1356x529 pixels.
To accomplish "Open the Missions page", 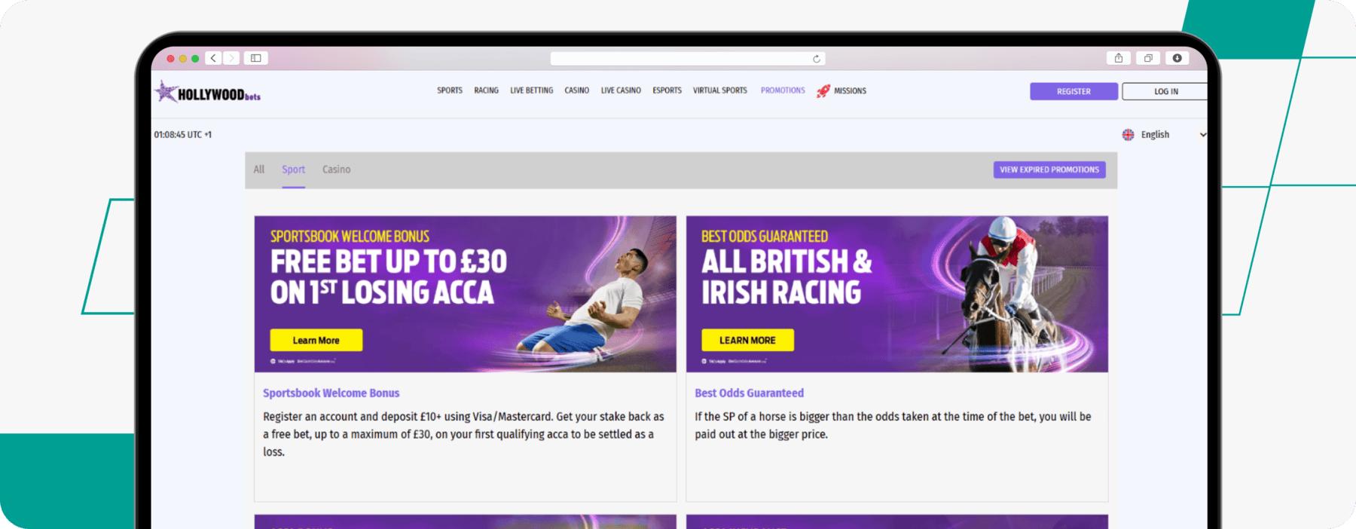I will [850, 91].
